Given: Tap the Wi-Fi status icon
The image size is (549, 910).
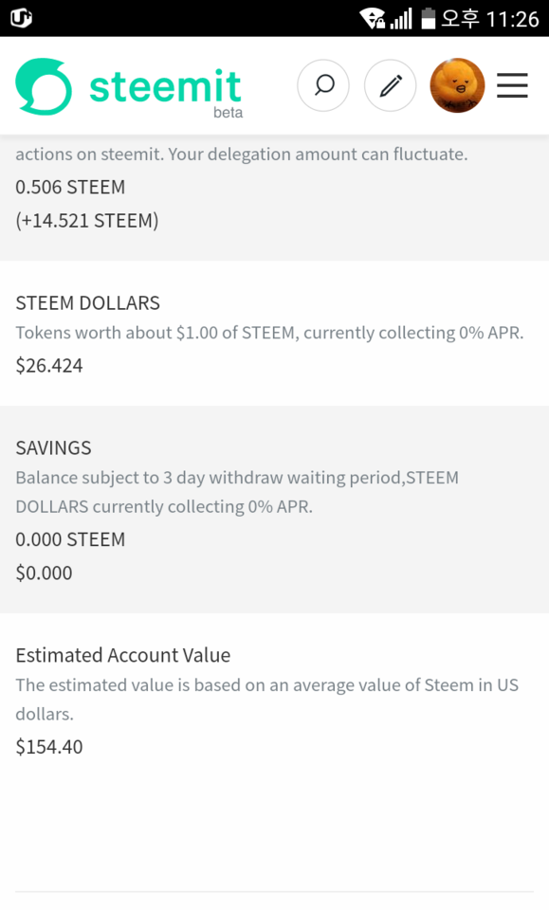Looking at the screenshot, I should [372, 18].
